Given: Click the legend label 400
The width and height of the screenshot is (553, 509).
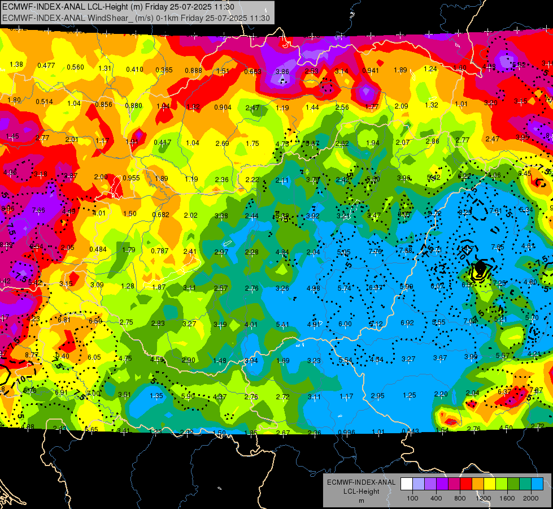Looking at the screenshot, I should click(x=436, y=498).
